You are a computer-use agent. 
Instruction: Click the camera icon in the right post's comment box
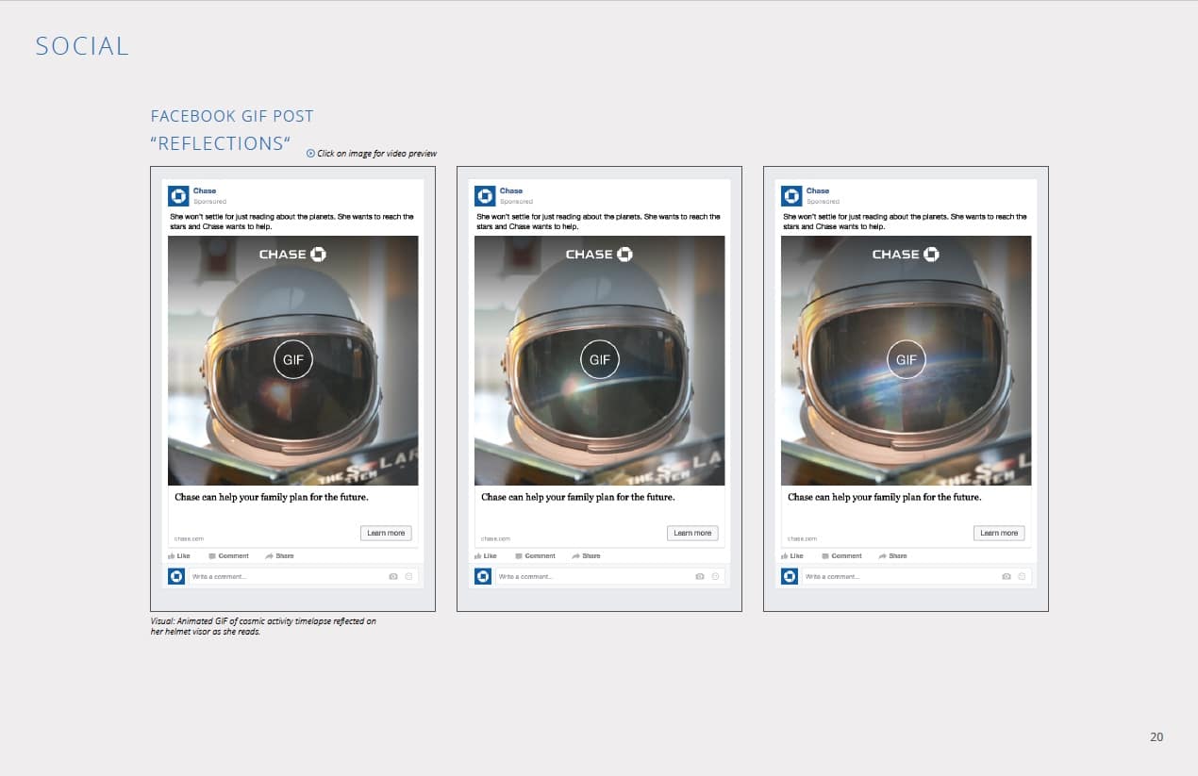1007,576
